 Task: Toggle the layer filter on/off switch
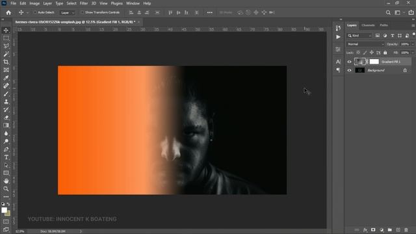(x=413, y=34)
